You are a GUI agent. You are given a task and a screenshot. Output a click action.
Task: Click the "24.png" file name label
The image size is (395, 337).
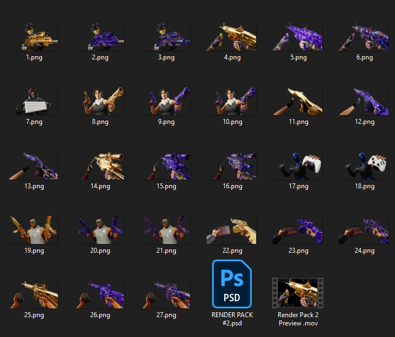pos(365,251)
